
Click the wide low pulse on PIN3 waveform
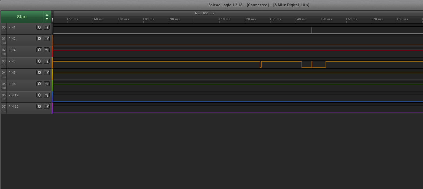coord(314,65)
